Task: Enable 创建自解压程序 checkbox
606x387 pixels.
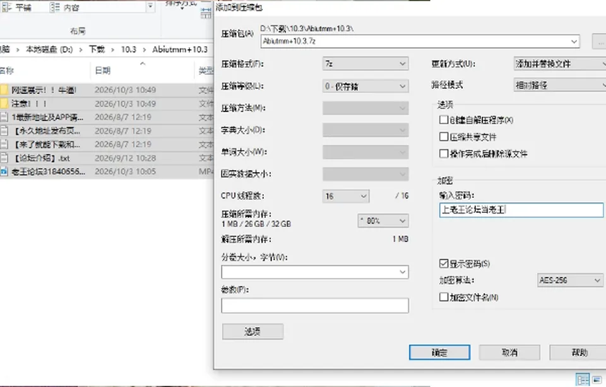Action: point(444,120)
